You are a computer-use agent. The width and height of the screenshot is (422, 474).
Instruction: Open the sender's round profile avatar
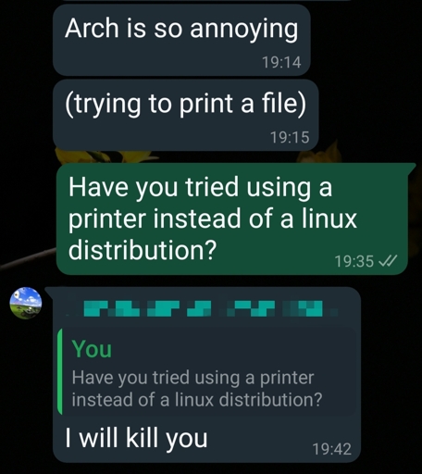26,303
